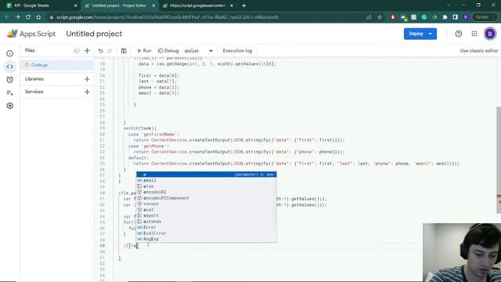Image resolution: width=501 pixels, height=282 pixels.
Task: Click the browser Update button
Action: pos(485,17)
